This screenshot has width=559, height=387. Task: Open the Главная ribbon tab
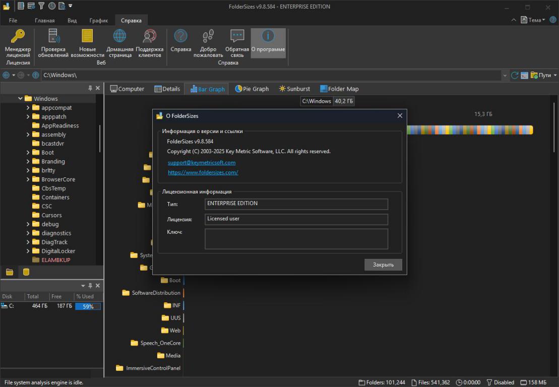(44, 21)
